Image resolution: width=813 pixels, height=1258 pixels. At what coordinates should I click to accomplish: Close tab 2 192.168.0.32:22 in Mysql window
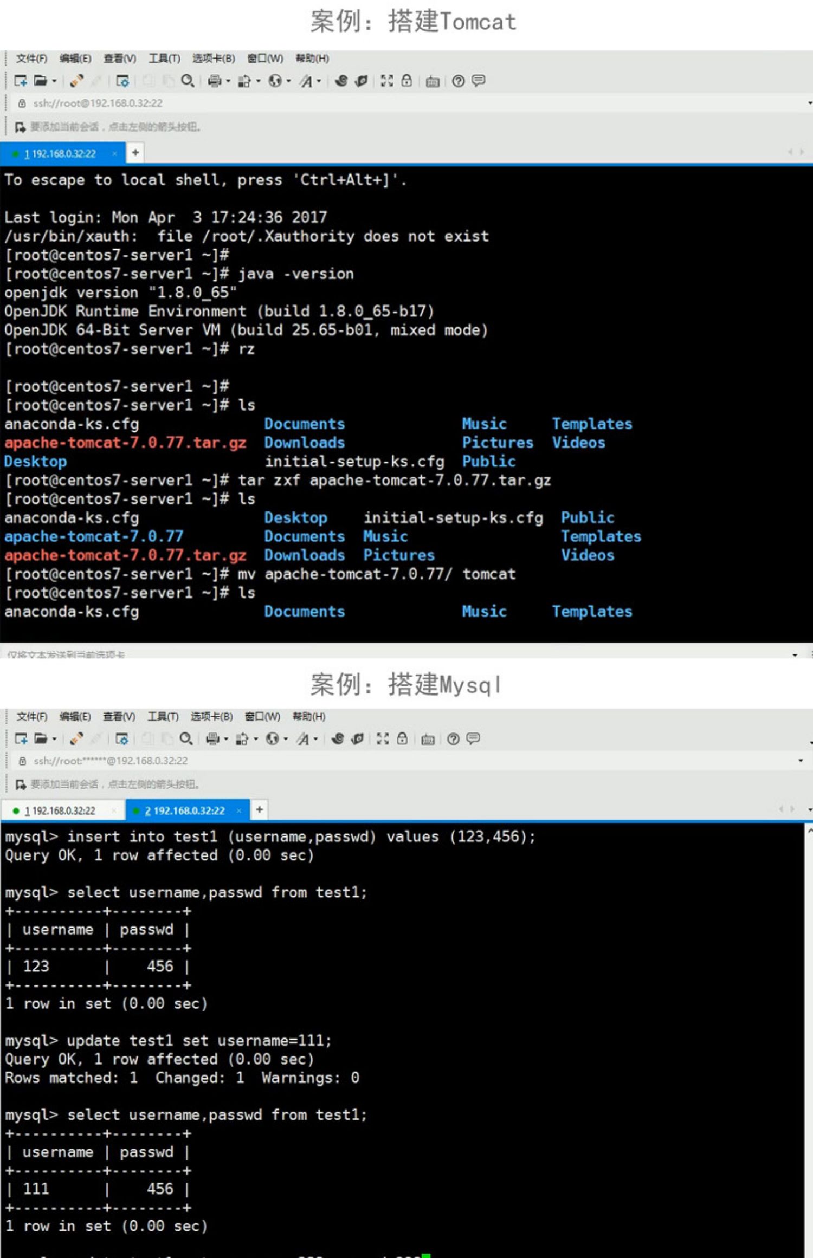(x=239, y=810)
